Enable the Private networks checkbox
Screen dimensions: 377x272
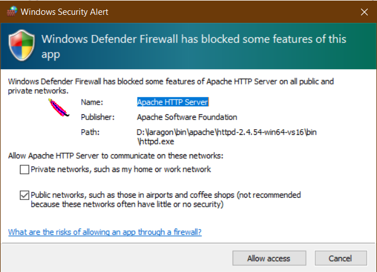click(25, 170)
